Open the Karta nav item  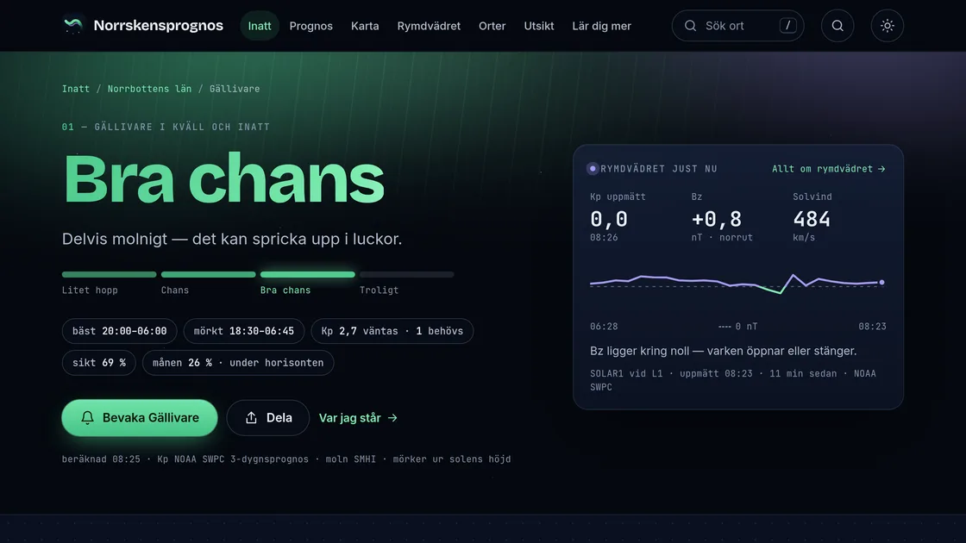coord(365,26)
